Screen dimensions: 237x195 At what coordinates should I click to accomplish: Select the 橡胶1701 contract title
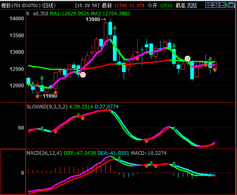11,5
